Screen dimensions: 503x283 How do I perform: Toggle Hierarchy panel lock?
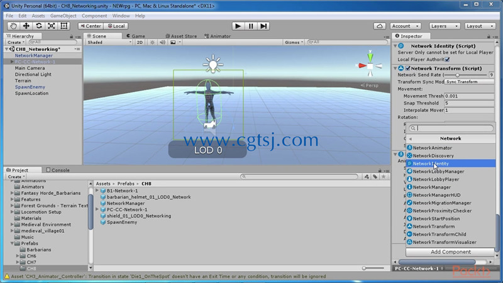71,36
